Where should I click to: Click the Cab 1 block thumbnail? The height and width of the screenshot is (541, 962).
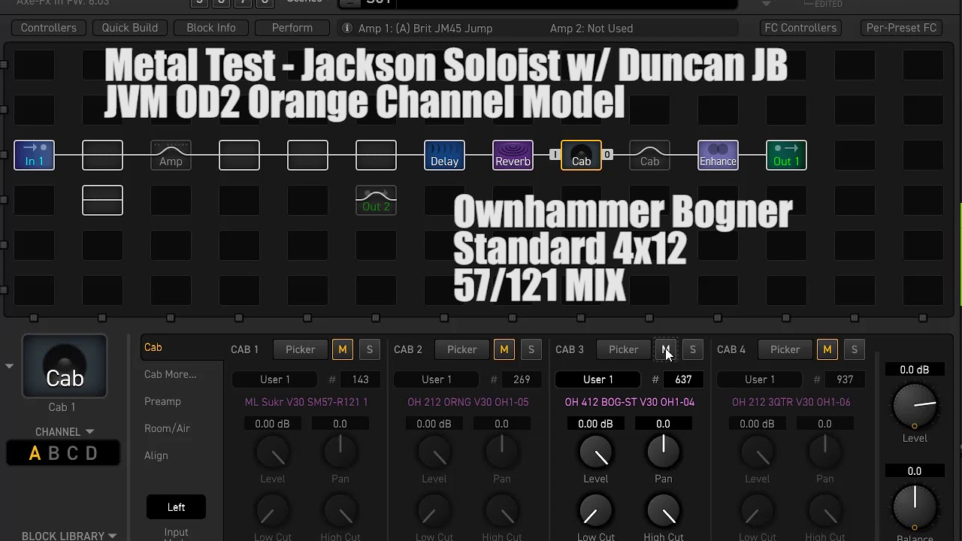point(65,366)
